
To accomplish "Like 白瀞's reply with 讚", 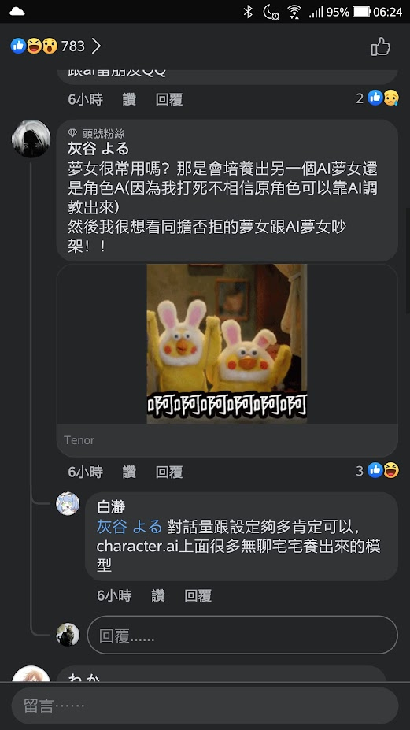I will 157,595.
